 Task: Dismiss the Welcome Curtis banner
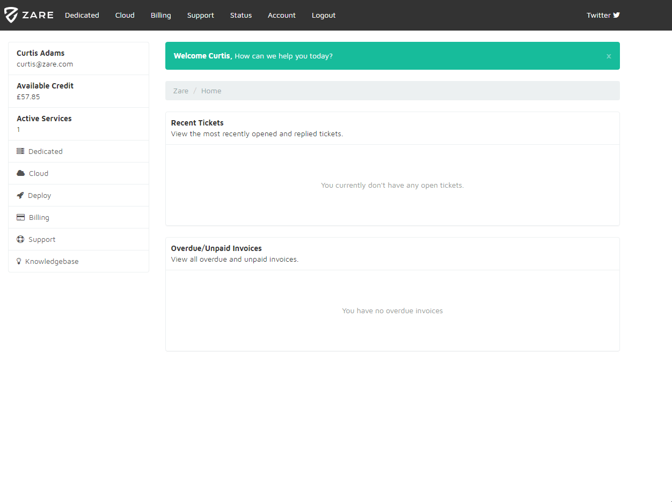point(609,56)
